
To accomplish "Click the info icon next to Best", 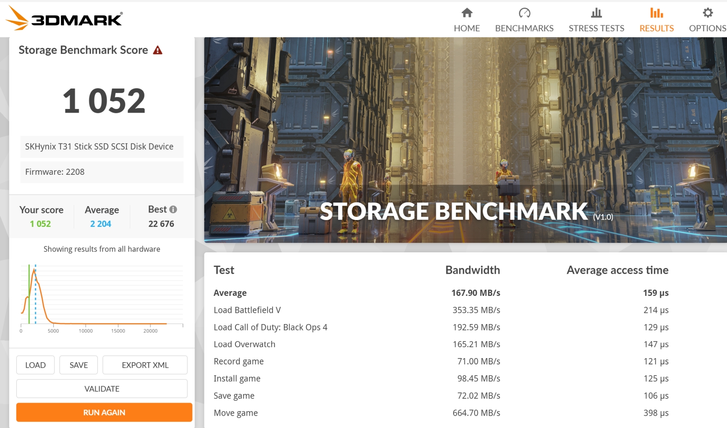I will 173,209.
